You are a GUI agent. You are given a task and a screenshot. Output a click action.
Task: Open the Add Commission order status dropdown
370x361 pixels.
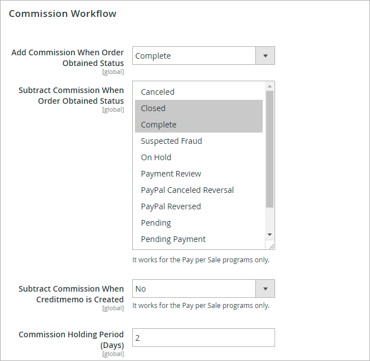tap(194, 56)
